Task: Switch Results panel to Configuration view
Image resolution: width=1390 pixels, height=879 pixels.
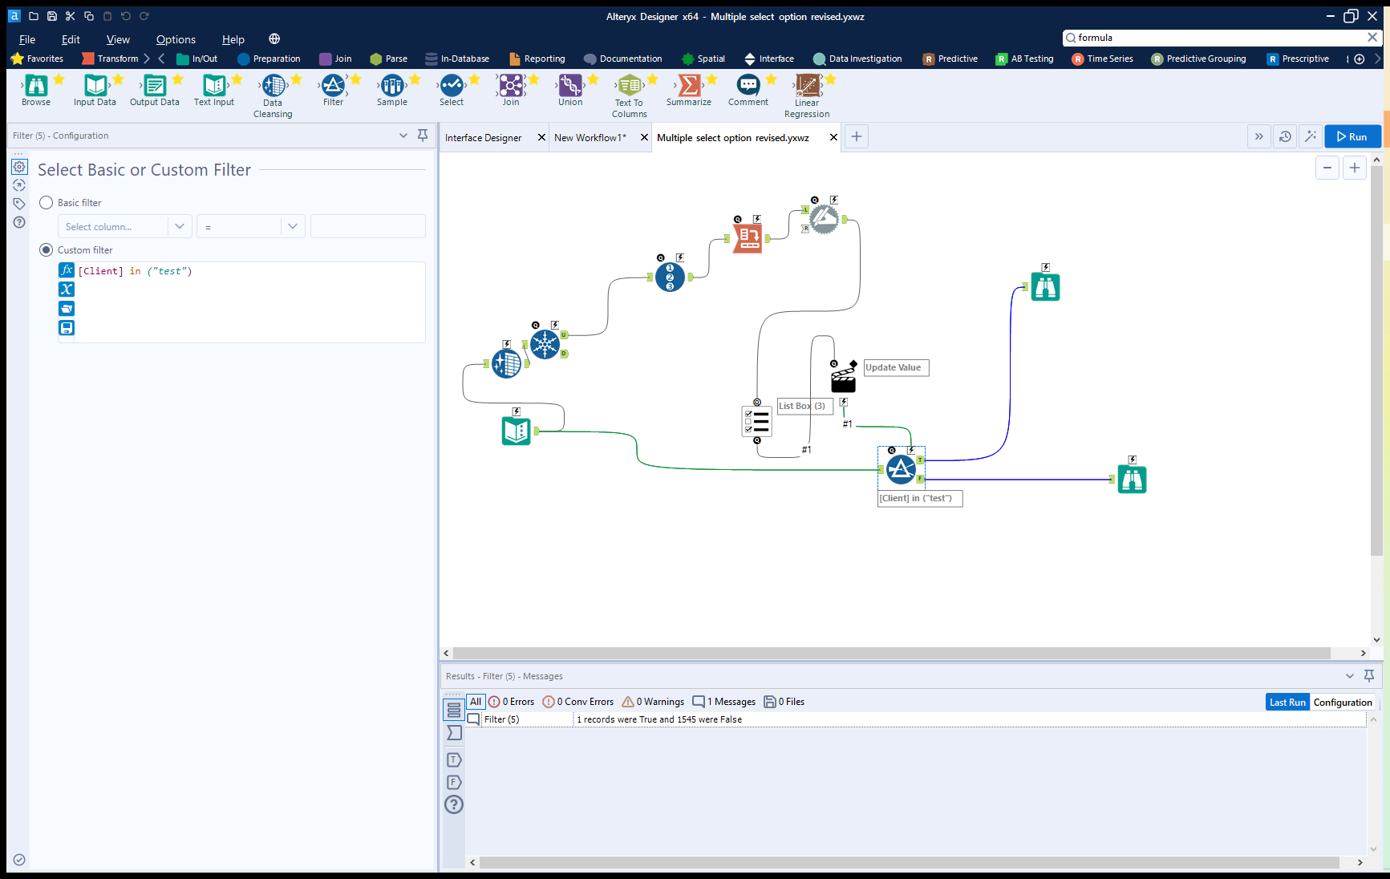Action: [x=1343, y=702]
